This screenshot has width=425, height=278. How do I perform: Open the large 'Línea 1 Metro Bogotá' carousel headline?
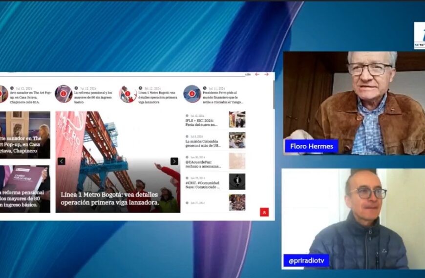pyautogui.click(x=110, y=199)
